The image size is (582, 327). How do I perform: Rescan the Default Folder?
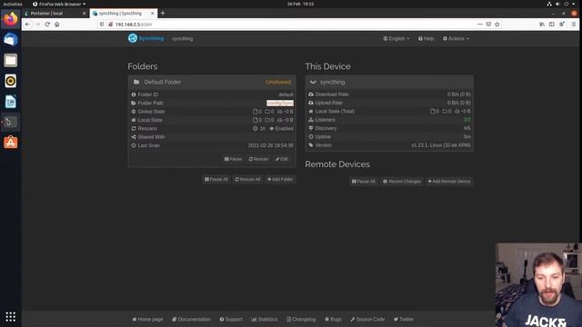(x=258, y=159)
